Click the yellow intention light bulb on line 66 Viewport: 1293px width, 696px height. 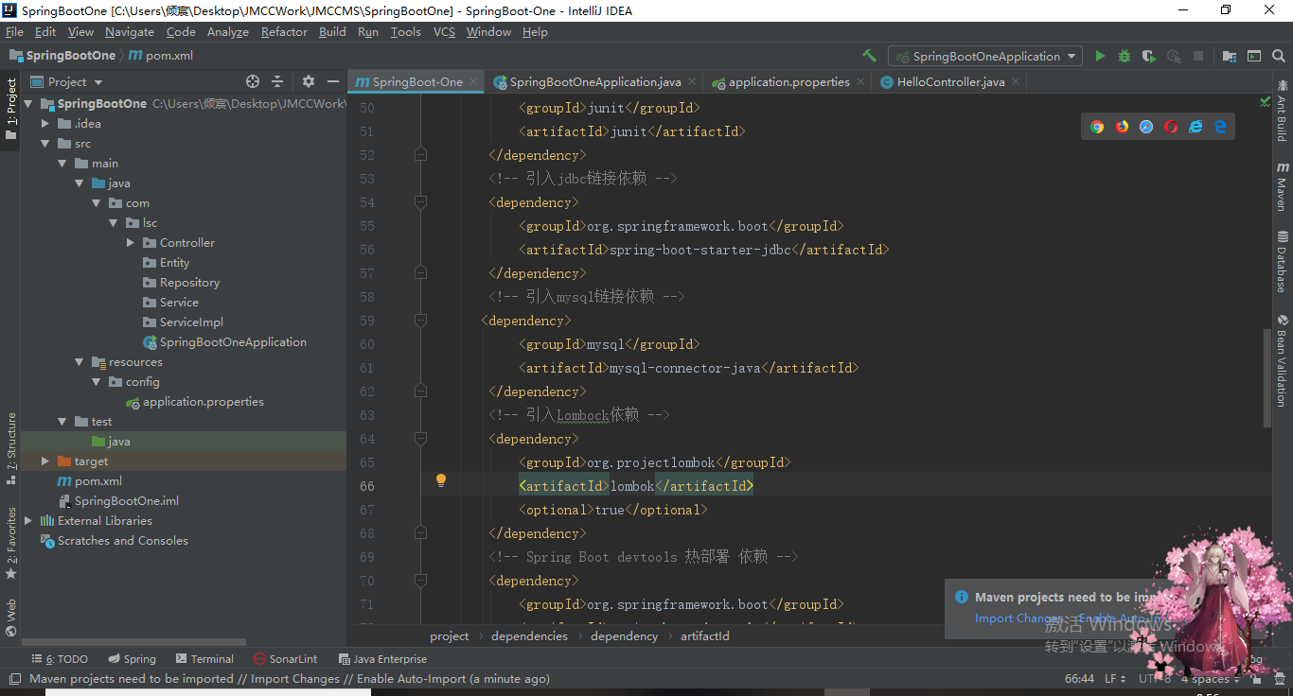pos(440,480)
